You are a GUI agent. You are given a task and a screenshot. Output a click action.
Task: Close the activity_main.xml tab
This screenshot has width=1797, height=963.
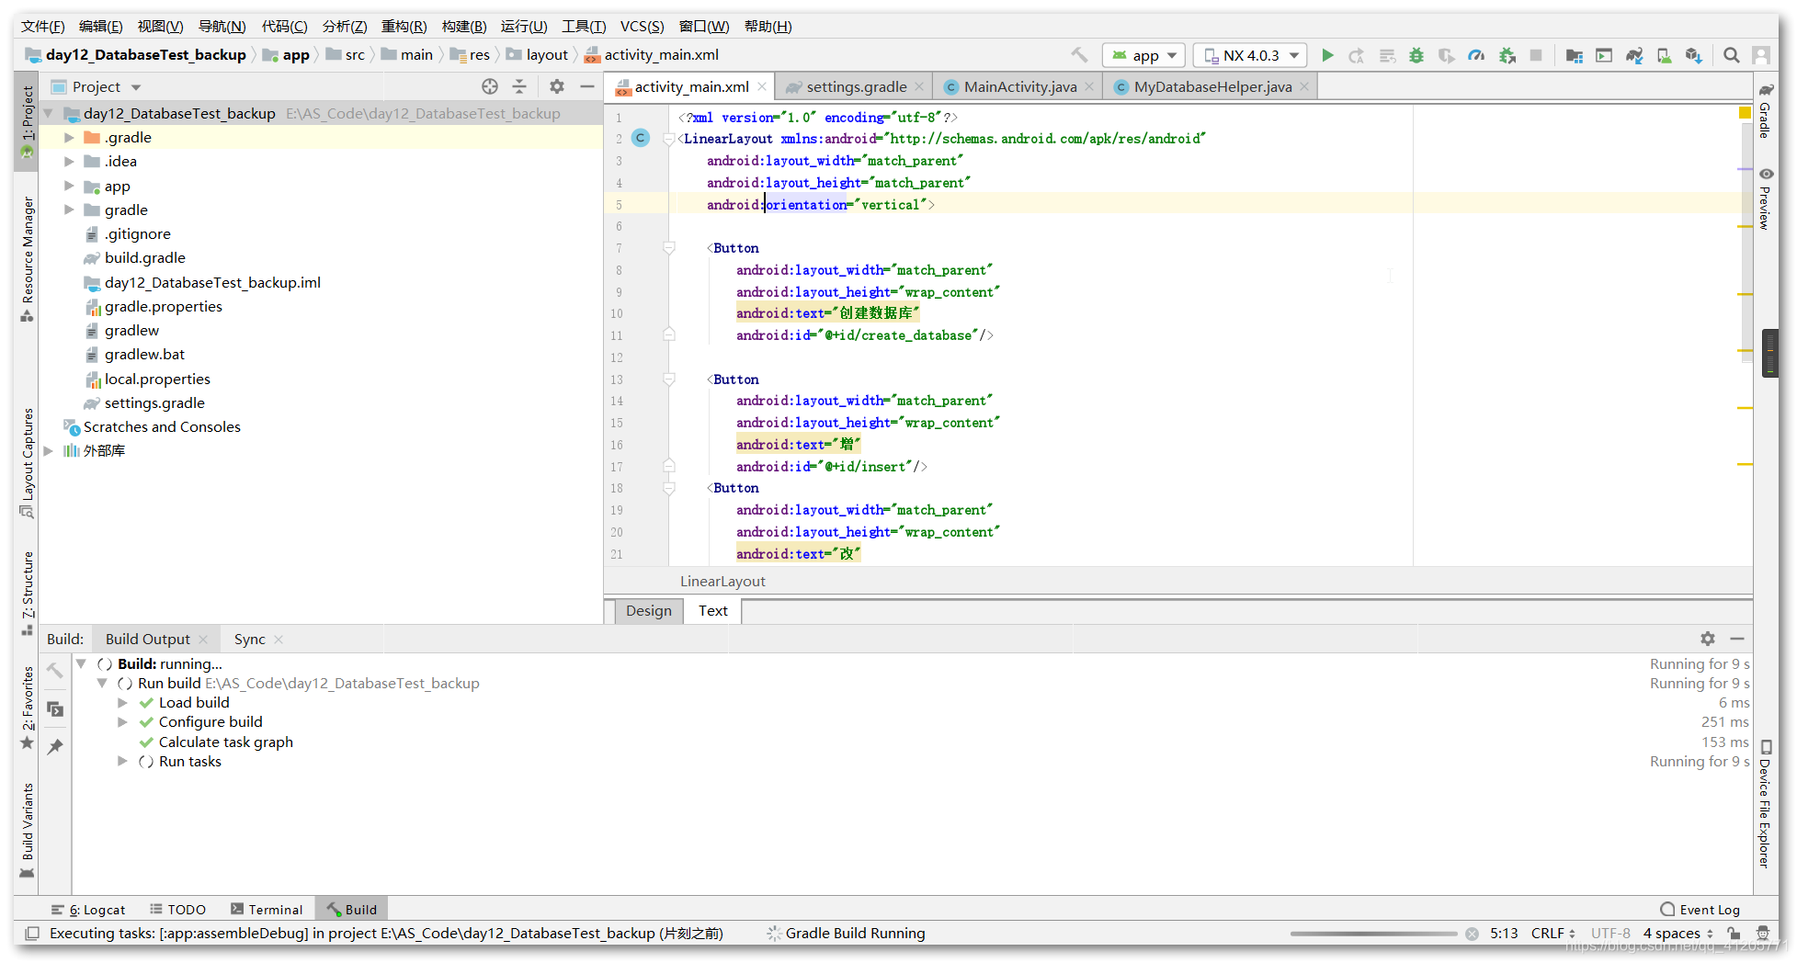[762, 86]
